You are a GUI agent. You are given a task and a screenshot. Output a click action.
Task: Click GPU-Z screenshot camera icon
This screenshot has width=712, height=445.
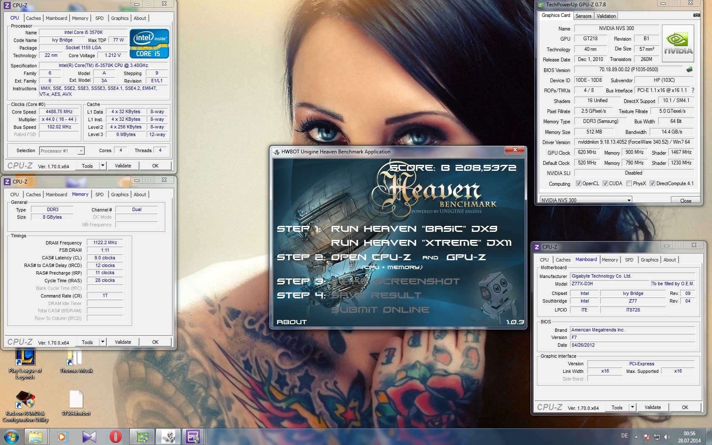pos(696,15)
